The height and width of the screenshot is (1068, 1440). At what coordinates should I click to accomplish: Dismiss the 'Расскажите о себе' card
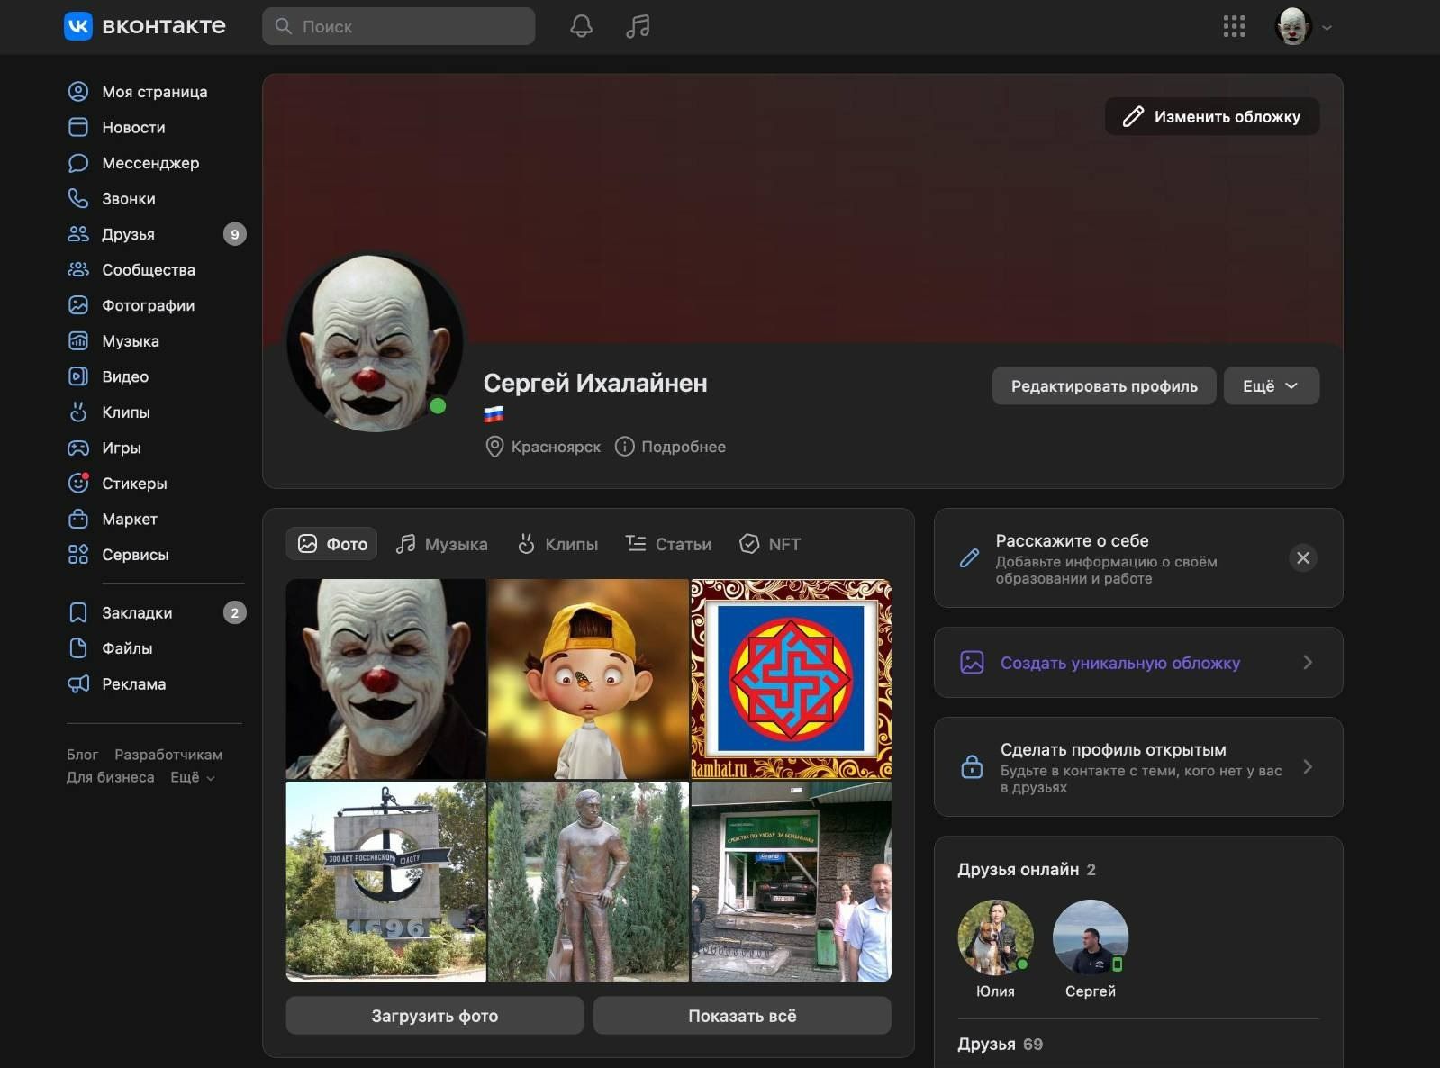coord(1302,558)
